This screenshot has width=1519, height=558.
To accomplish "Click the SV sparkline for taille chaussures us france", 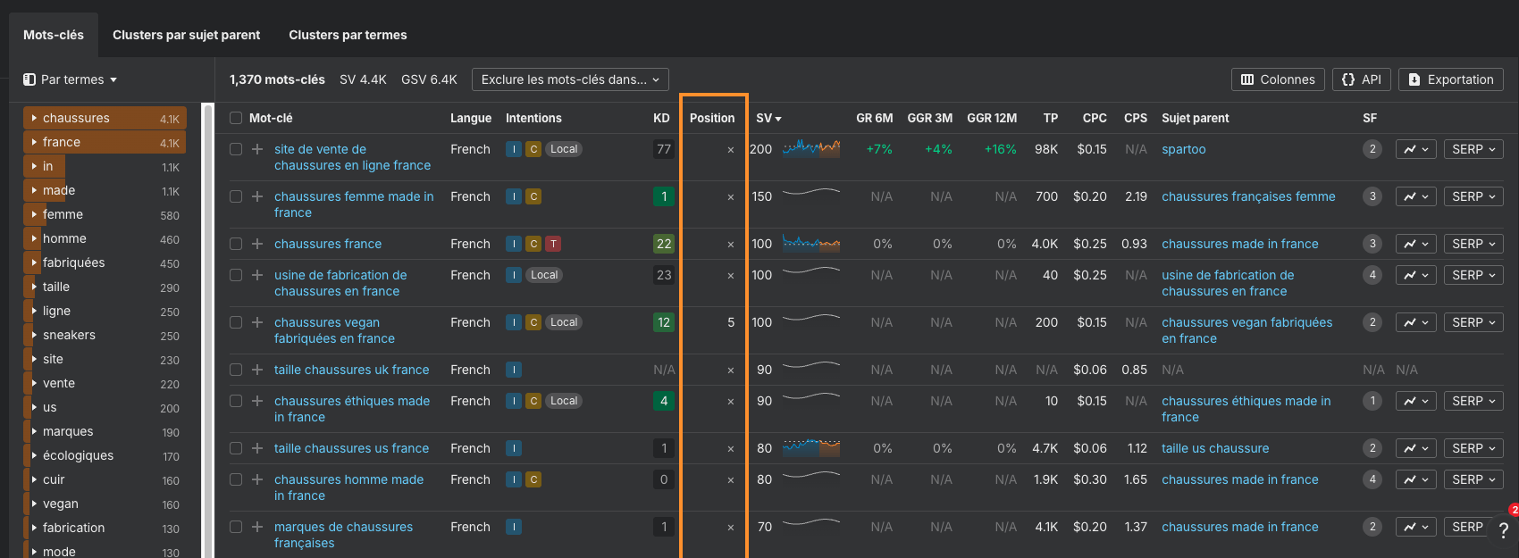I will tap(810, 448).
